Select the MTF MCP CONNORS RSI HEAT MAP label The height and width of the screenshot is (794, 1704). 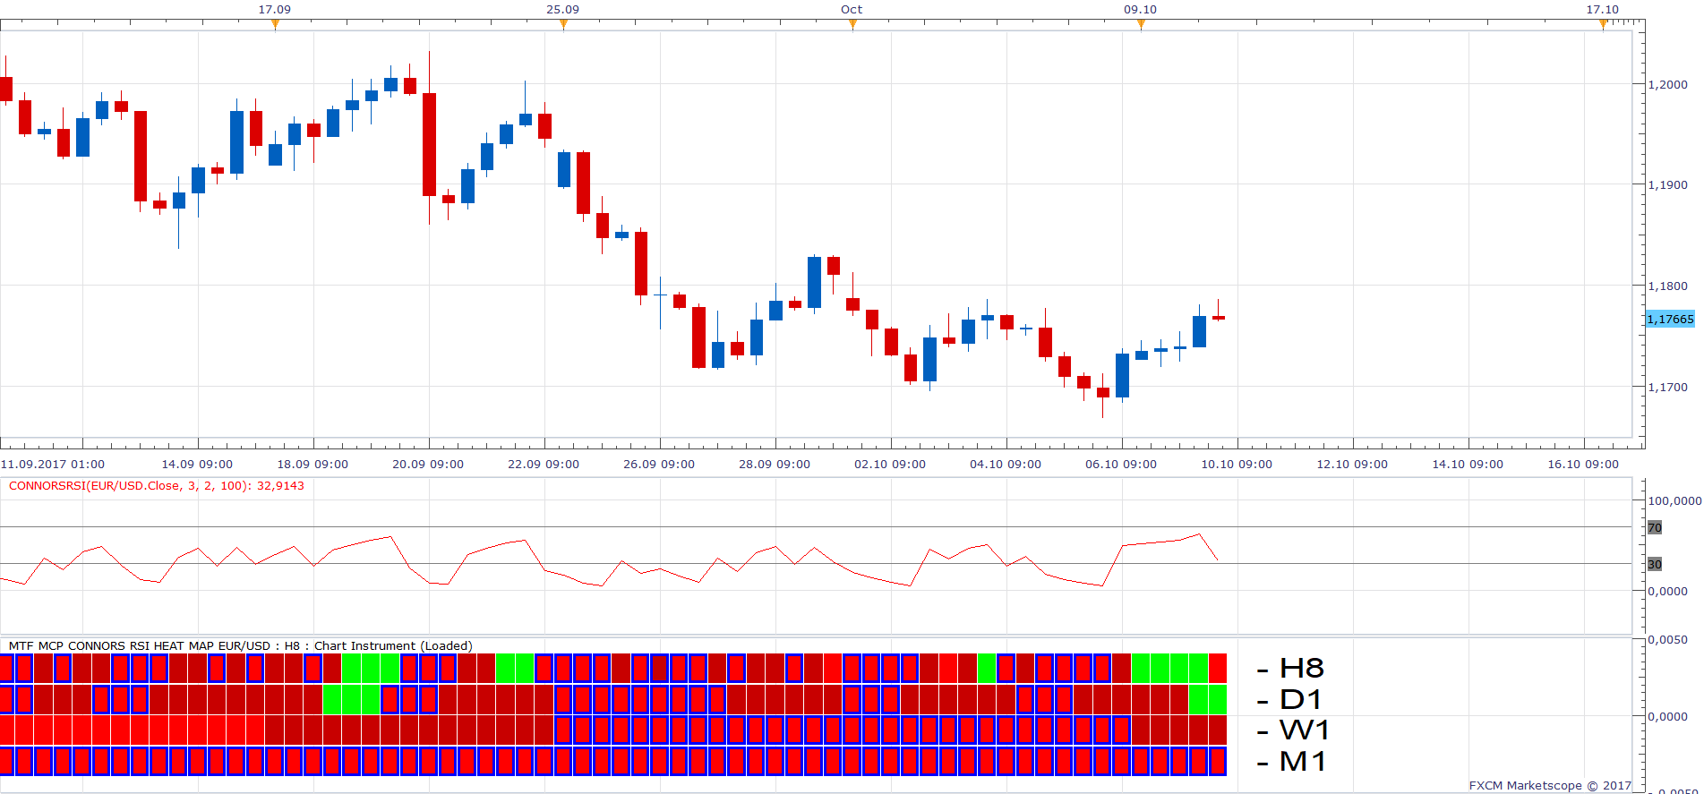pos(240,645)
